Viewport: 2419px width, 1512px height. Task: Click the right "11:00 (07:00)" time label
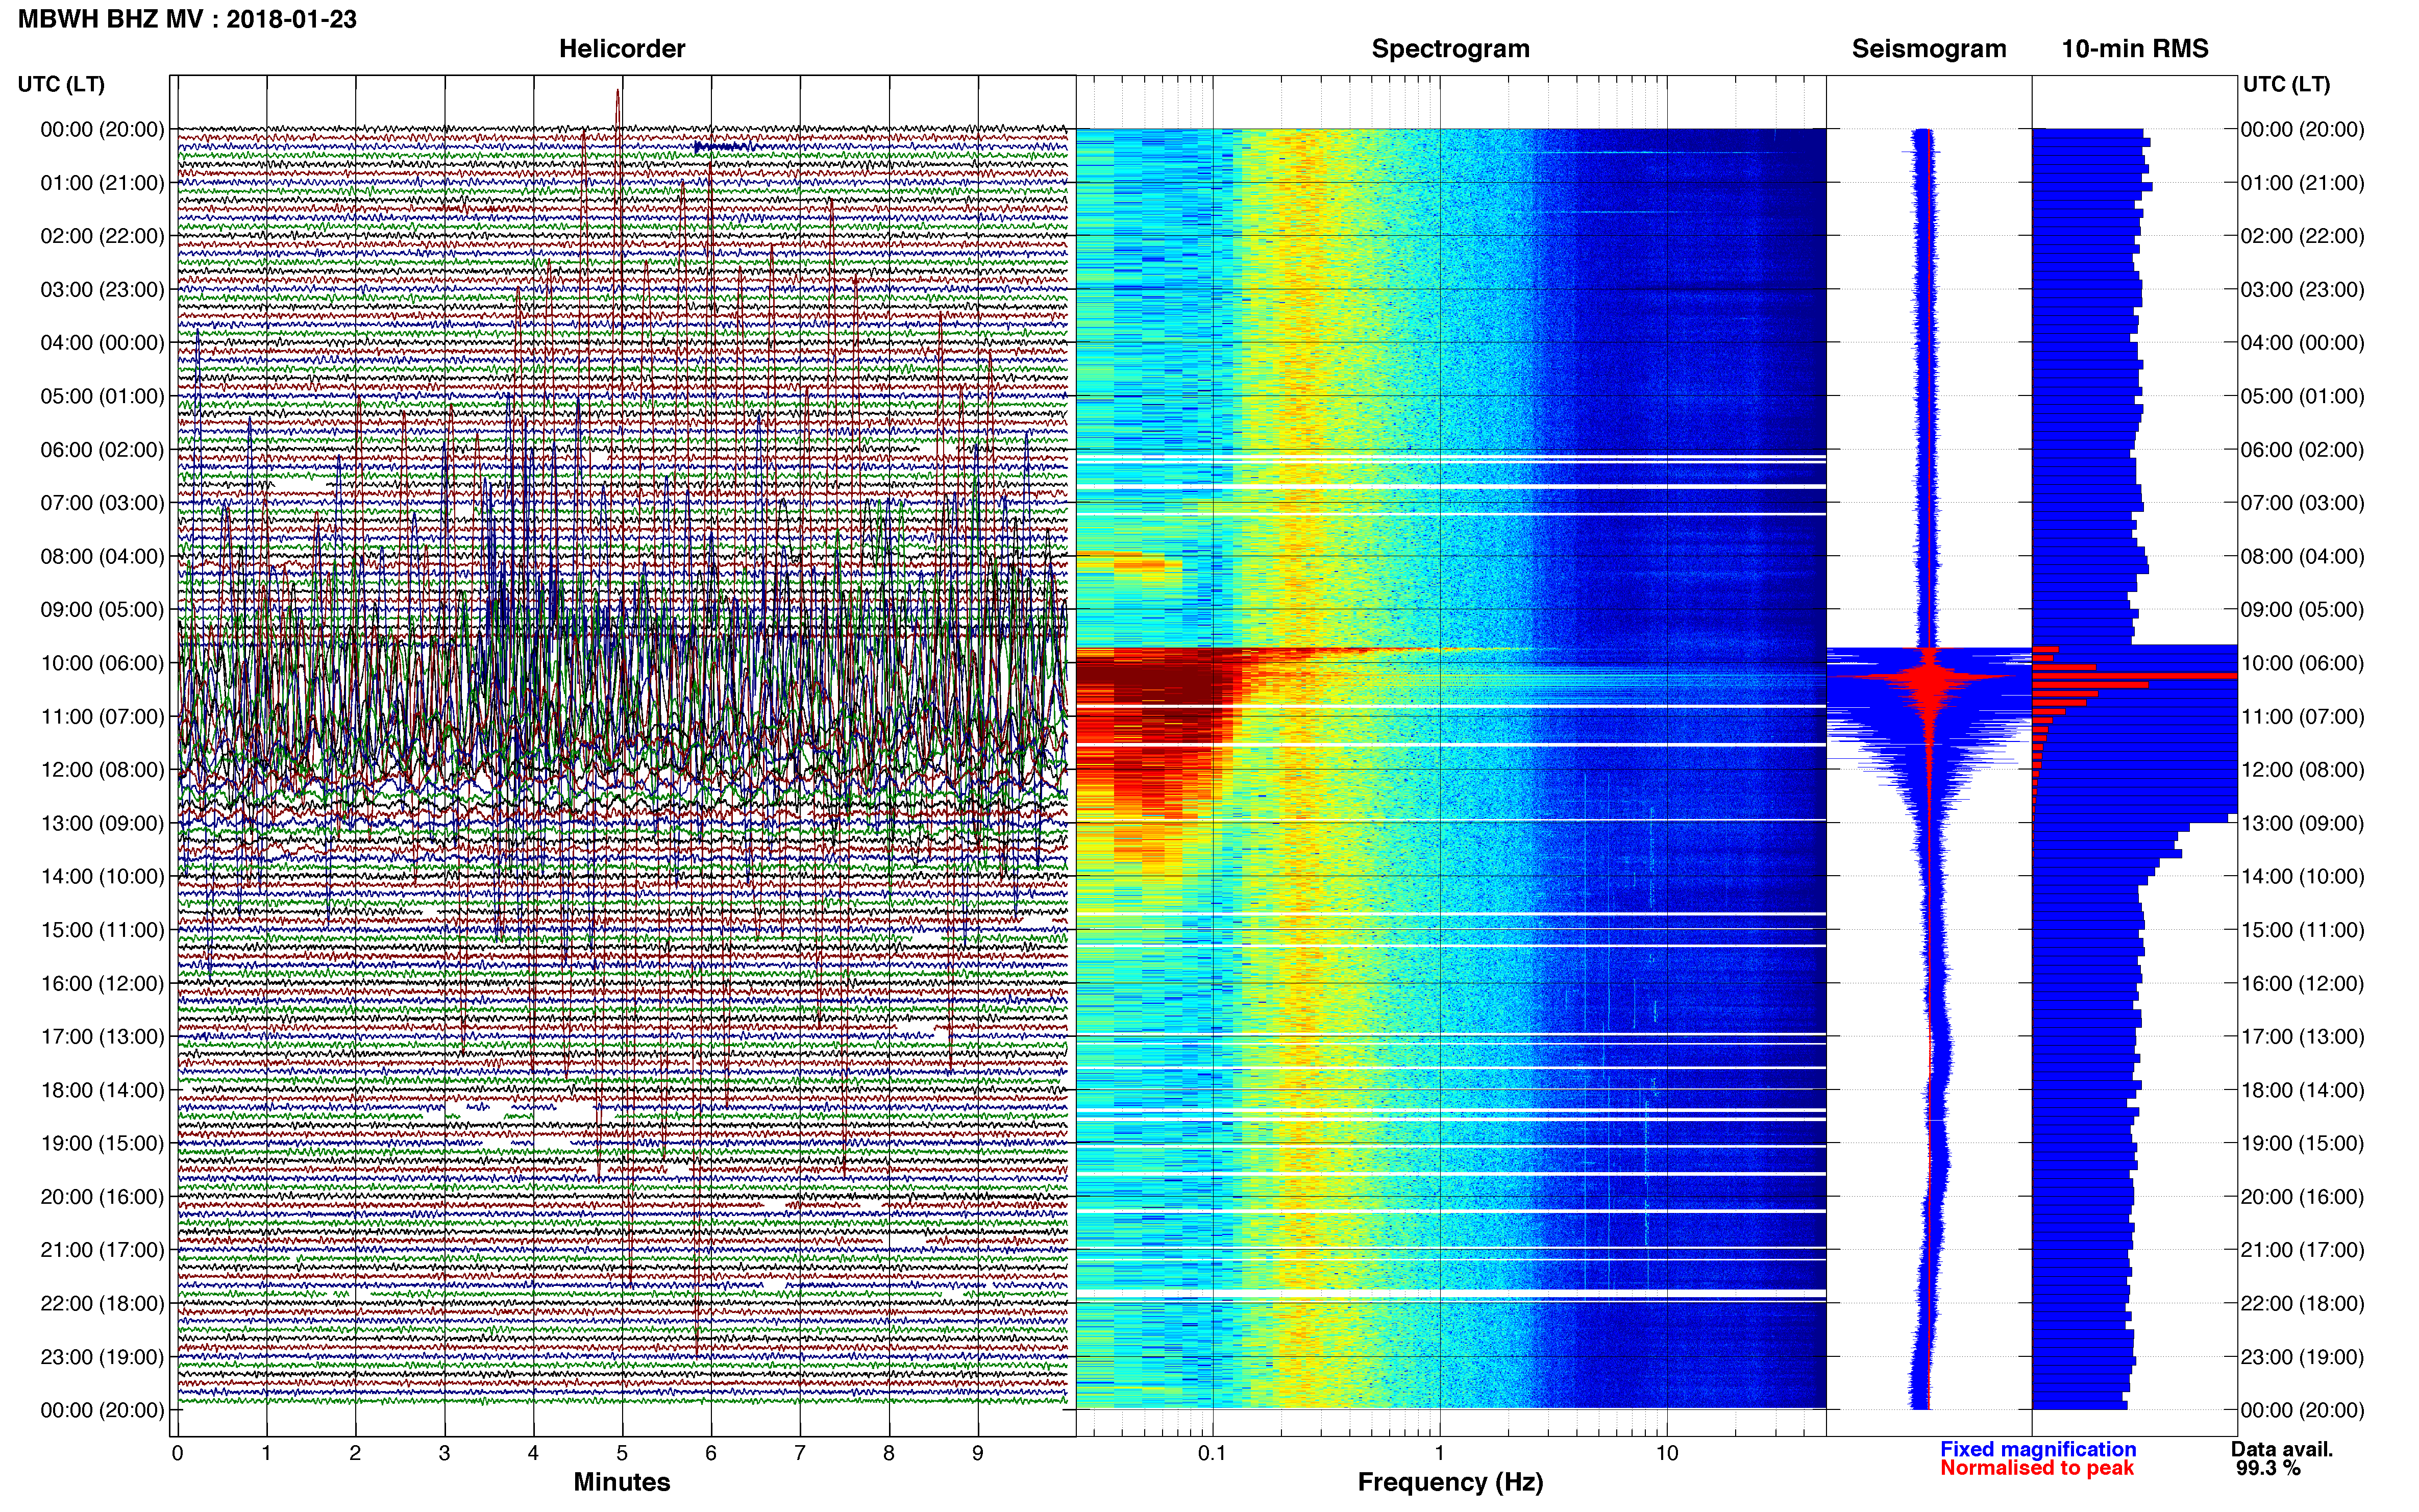[x=2303, y=717]
